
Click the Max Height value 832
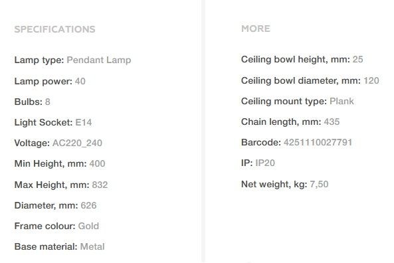tap(100, 185)
